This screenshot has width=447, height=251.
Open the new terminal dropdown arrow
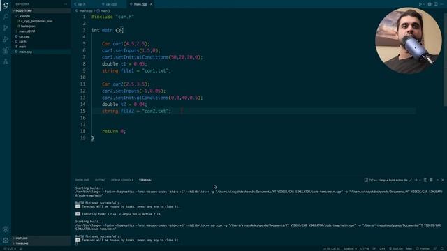coord(420,180)
